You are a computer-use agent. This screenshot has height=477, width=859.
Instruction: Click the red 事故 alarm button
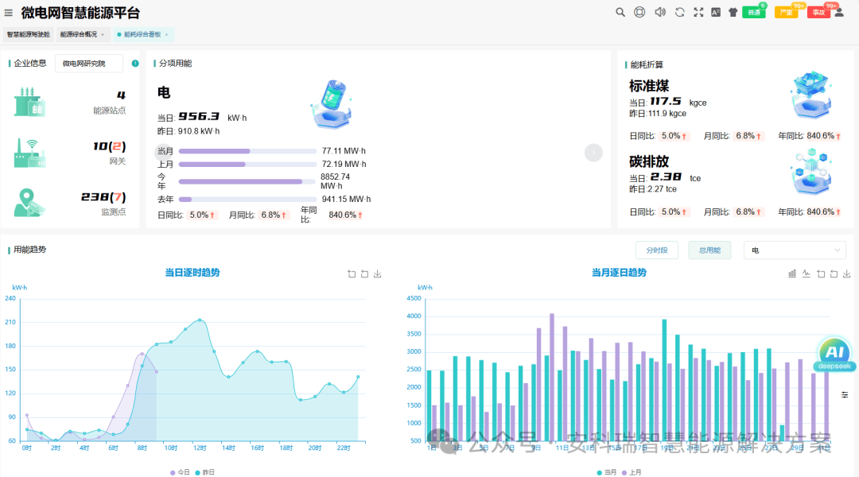coord(818,13)
